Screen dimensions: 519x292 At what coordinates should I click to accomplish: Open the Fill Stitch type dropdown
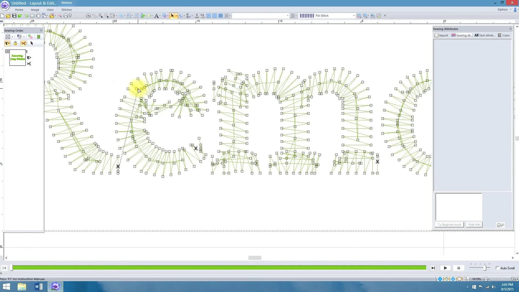click(x=354, y=15)
